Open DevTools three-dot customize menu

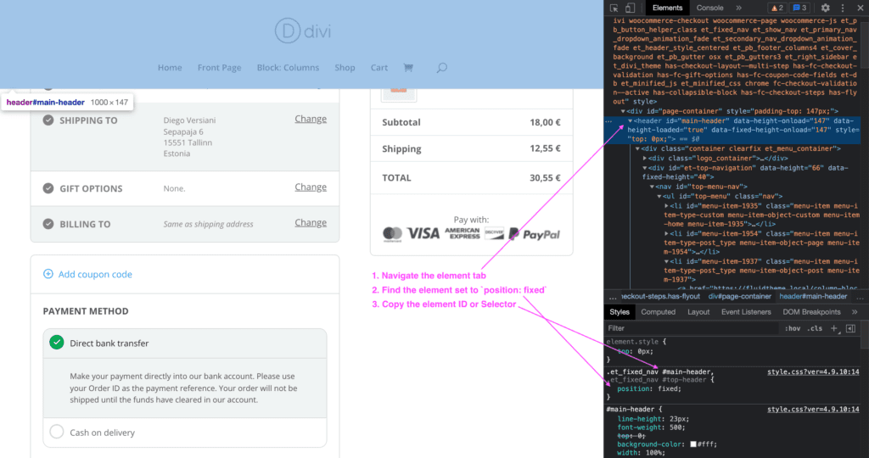tap(843, 8)
